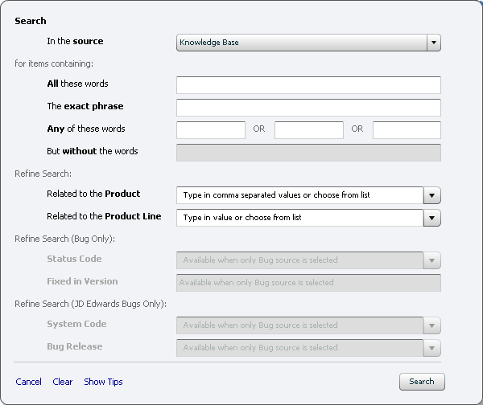Click the Clear link
This screenshot has width=483, height=405.
pyautogui.click(x=63, y=382)
